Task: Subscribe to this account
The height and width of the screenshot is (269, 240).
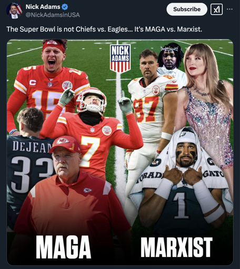Action: (187, 9)
